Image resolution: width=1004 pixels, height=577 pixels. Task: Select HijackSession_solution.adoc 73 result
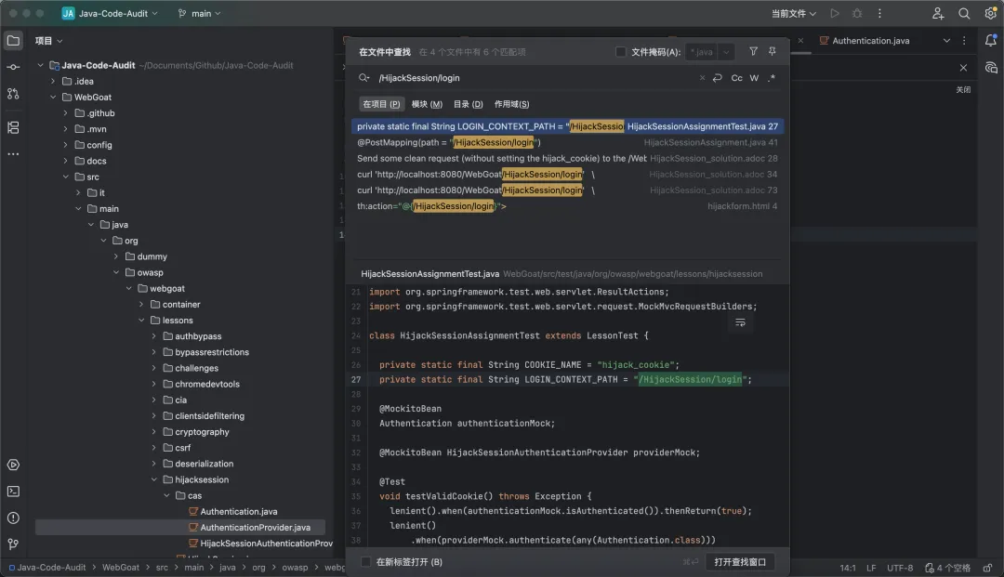tap(567, 190)
